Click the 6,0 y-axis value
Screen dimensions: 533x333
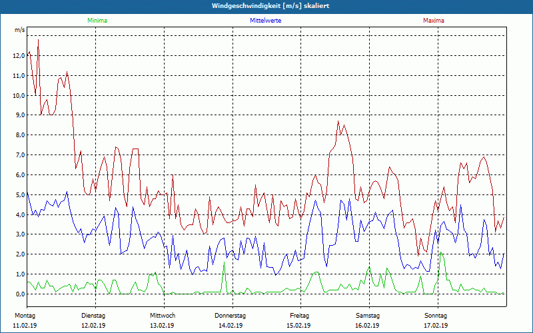(x=21, y=175)
